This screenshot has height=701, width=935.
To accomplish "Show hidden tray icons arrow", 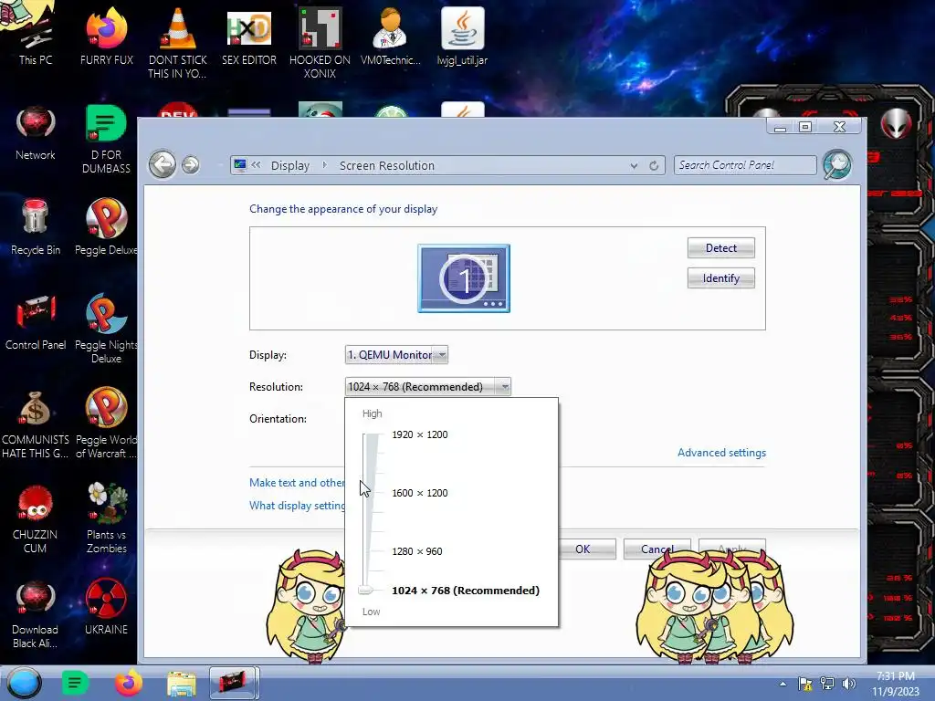I will [783, 684].
